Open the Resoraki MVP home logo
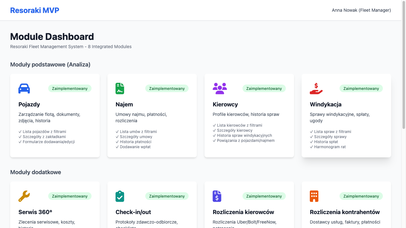The image size is (406, 228). tap(35, 10)
